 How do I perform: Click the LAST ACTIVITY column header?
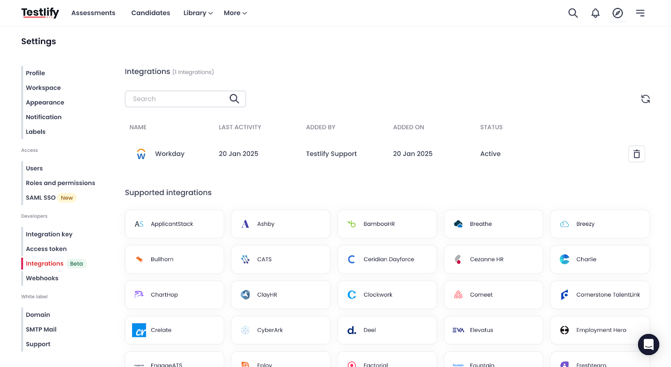coord(240,127)
